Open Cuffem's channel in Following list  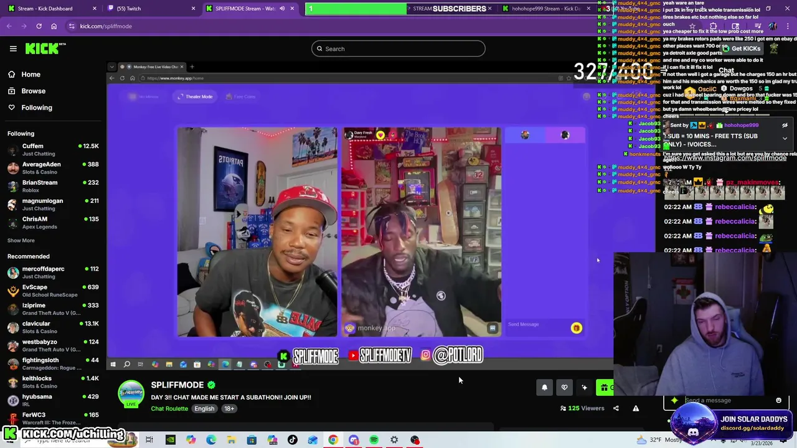(53, 149)
